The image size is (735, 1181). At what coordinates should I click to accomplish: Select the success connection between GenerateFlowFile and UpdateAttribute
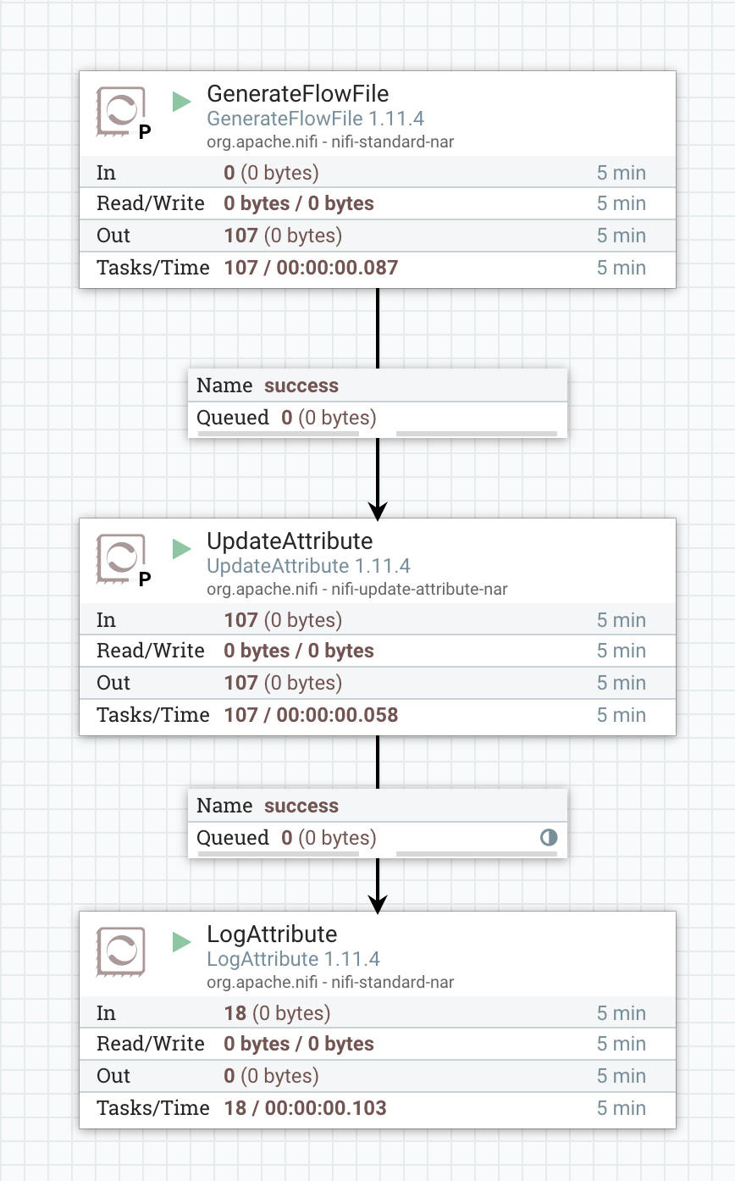(378, 402)
